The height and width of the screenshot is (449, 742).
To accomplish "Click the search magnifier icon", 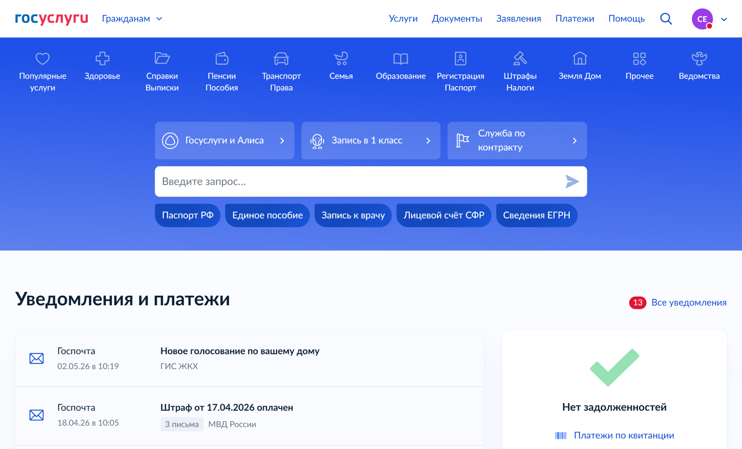I will click(x=666, y=19).
